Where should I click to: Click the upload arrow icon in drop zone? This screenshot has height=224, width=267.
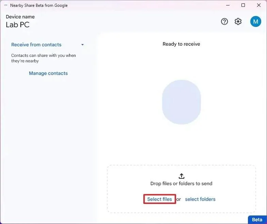coord(182,176)
